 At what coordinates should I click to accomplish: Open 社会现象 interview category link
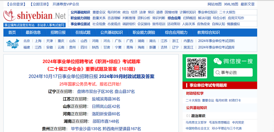pyautogui.click(x=99, y=24)
